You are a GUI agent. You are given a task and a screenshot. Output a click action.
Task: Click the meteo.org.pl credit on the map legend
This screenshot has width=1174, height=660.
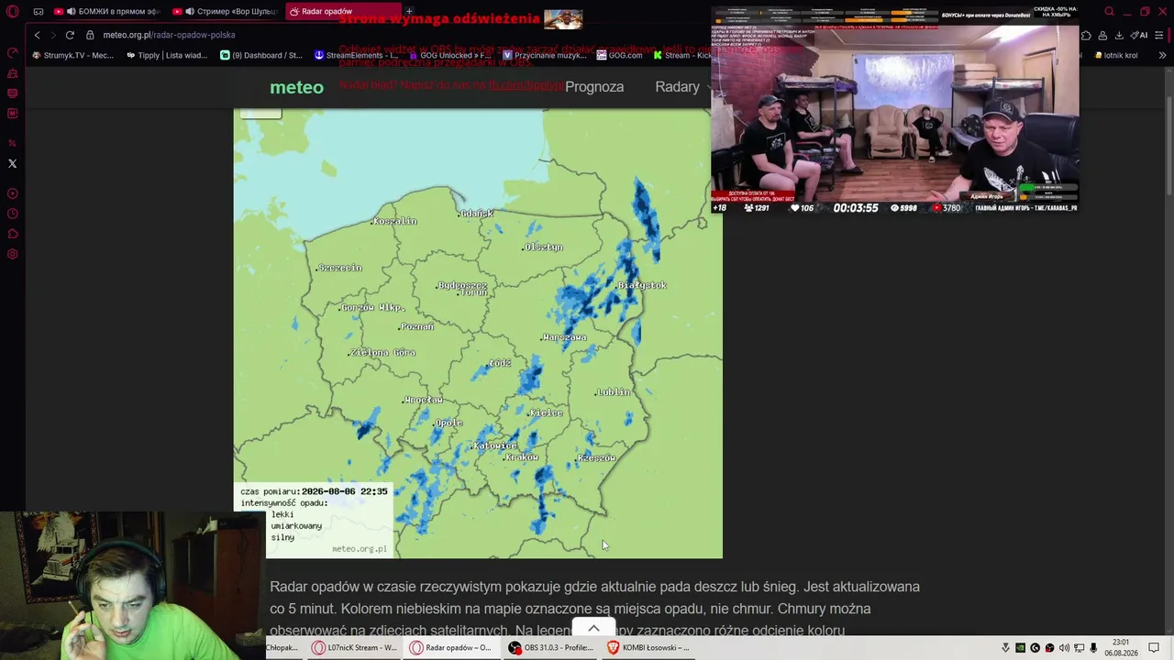(x=359, y=549)
